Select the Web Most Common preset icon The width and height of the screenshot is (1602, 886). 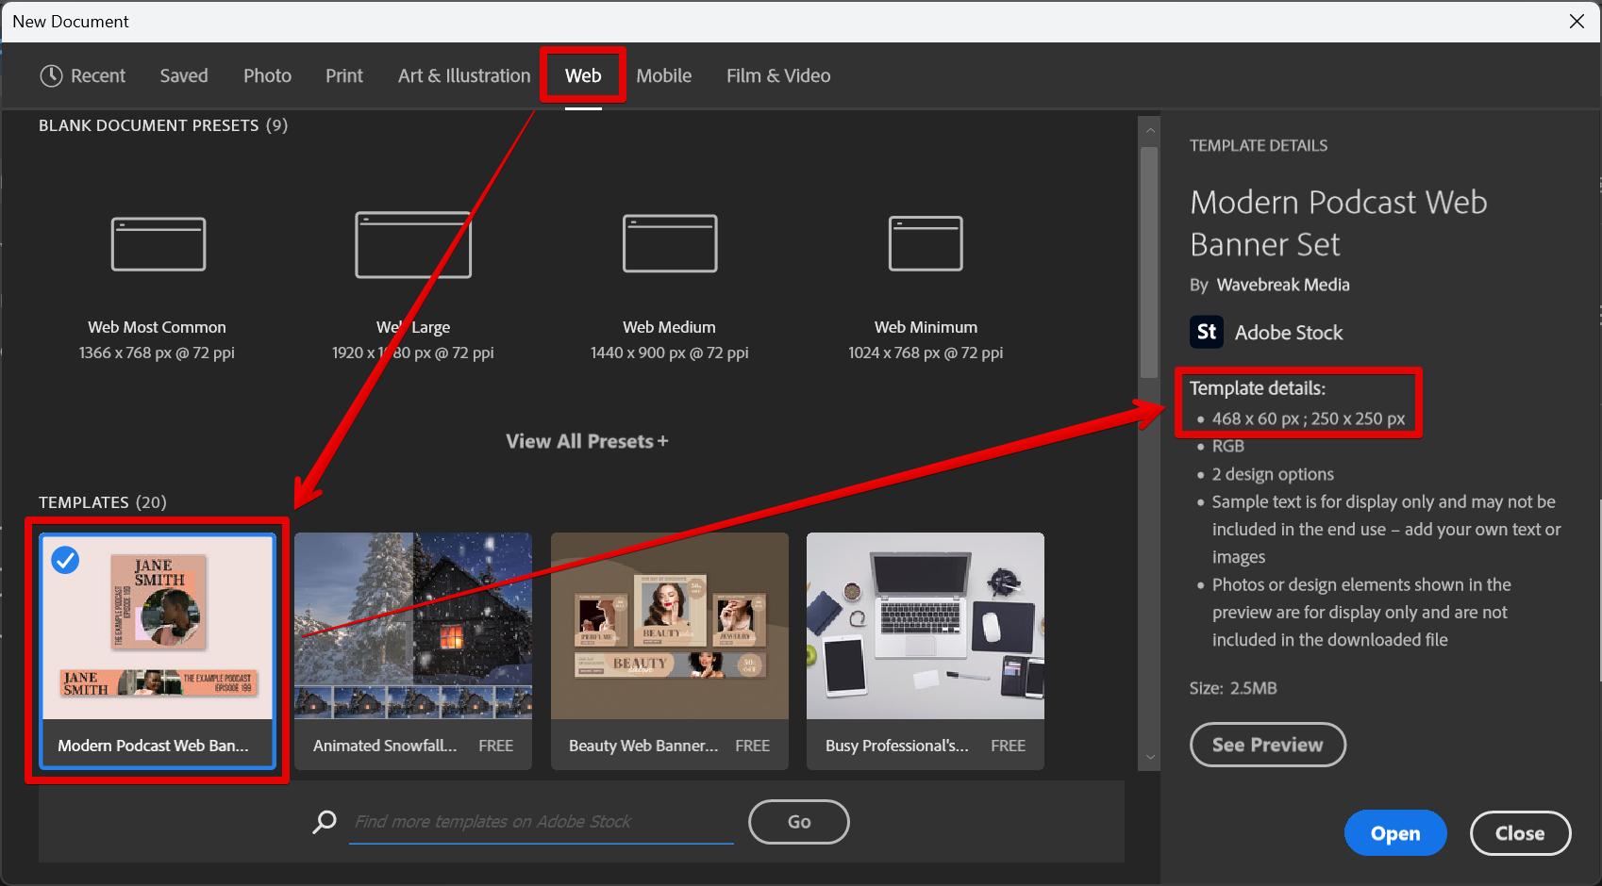(159, 244)
